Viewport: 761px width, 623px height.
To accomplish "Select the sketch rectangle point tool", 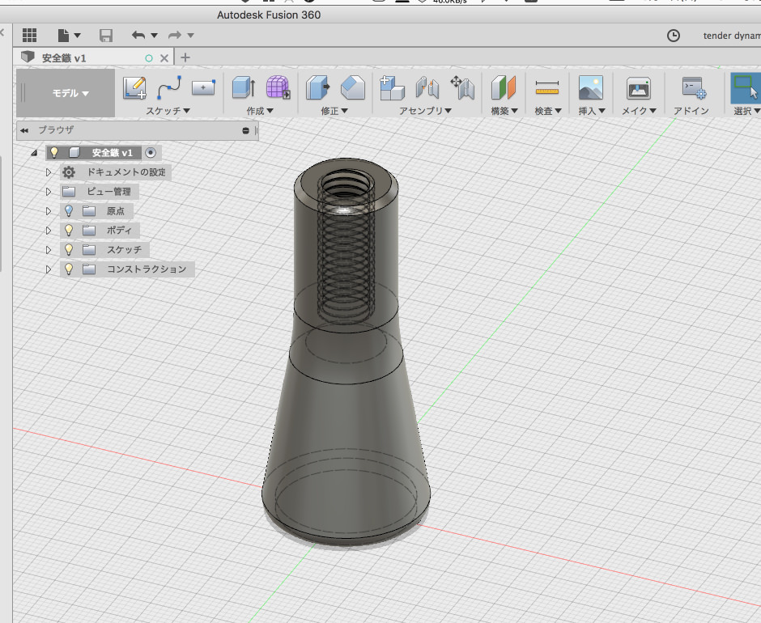I will pyautogui.click(x=203, y=88).
